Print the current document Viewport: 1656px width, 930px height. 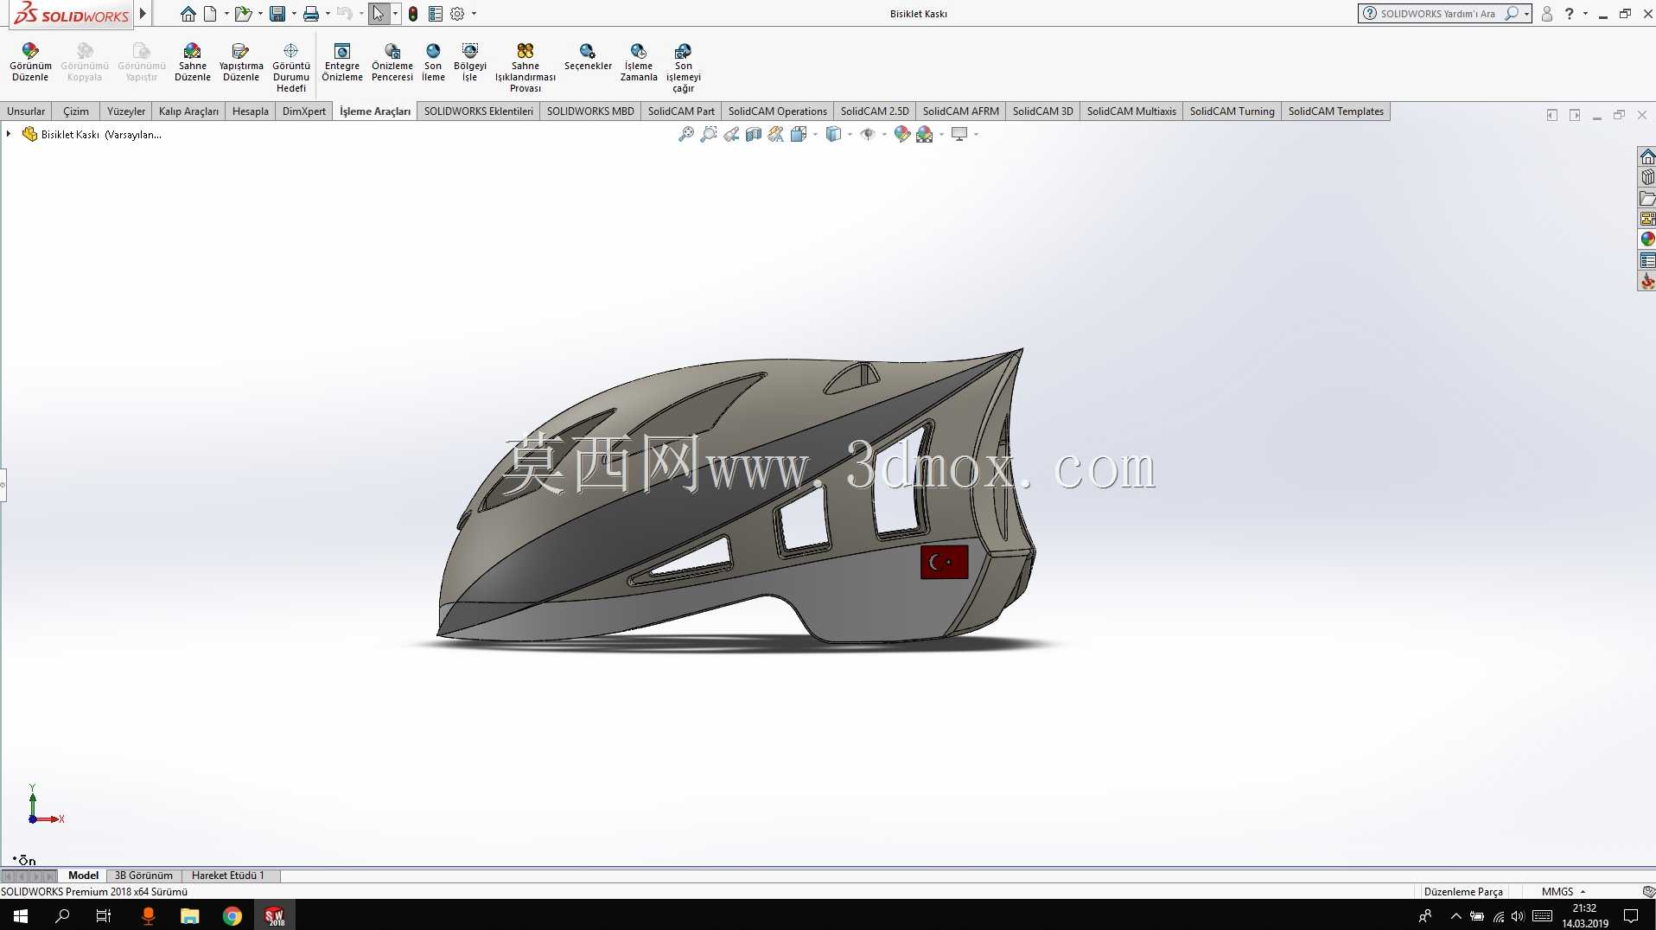tap(311, 14)
